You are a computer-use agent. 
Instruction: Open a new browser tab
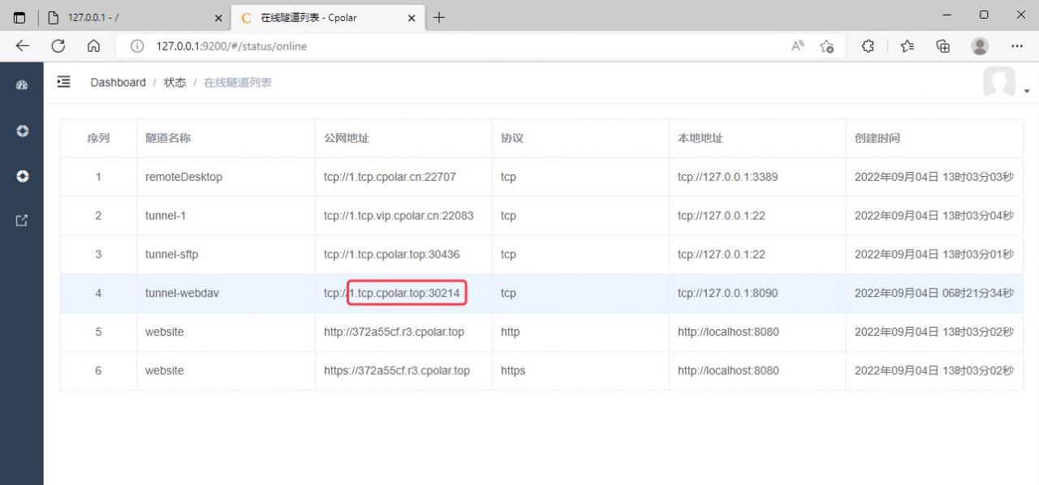439,17
